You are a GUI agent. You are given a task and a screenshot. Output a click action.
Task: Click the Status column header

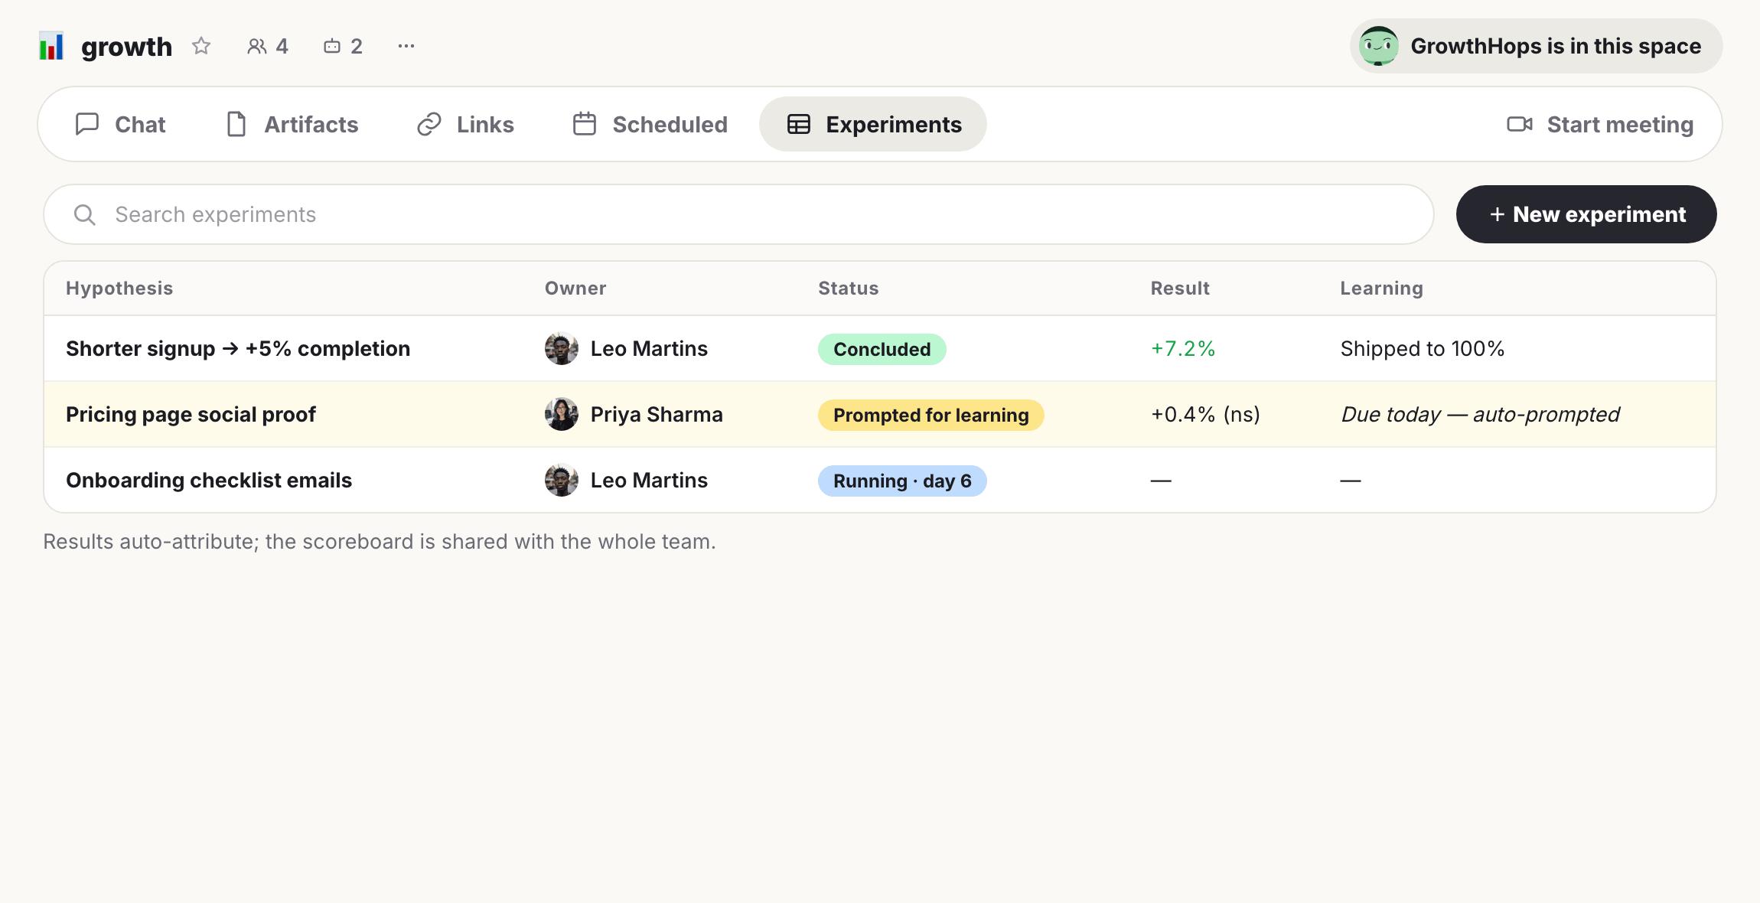point(849,288)
